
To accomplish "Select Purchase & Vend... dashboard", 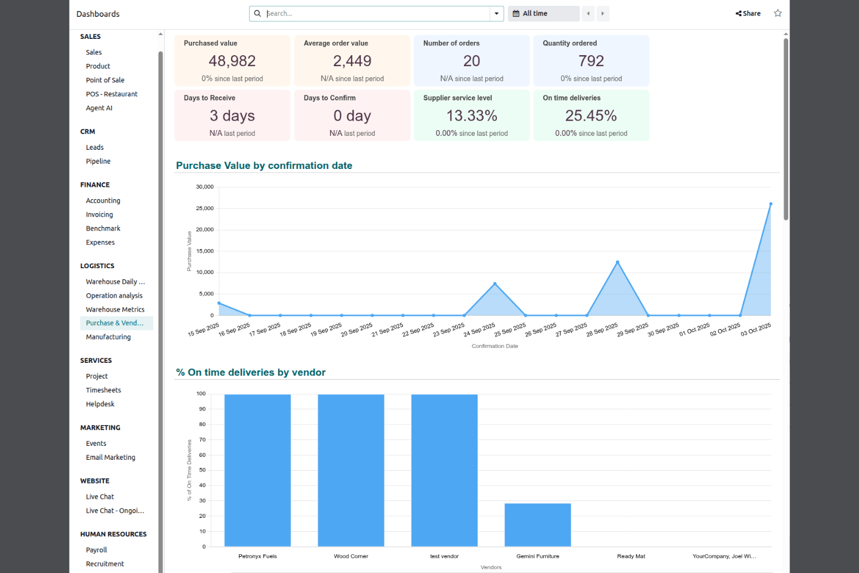I will 117,323.
